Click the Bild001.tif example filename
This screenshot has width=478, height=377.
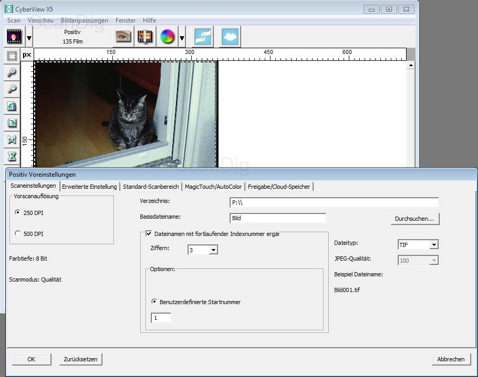(347, 290)
